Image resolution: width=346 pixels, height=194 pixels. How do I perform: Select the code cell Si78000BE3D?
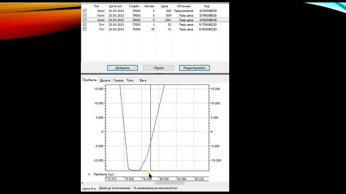208,20
